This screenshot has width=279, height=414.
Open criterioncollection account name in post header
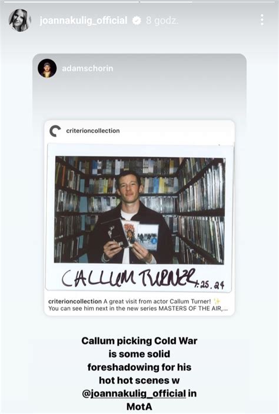(x=93, y=131)
